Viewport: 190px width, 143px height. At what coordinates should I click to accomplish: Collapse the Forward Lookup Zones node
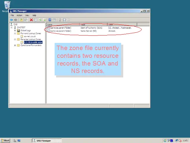point(15,33)
